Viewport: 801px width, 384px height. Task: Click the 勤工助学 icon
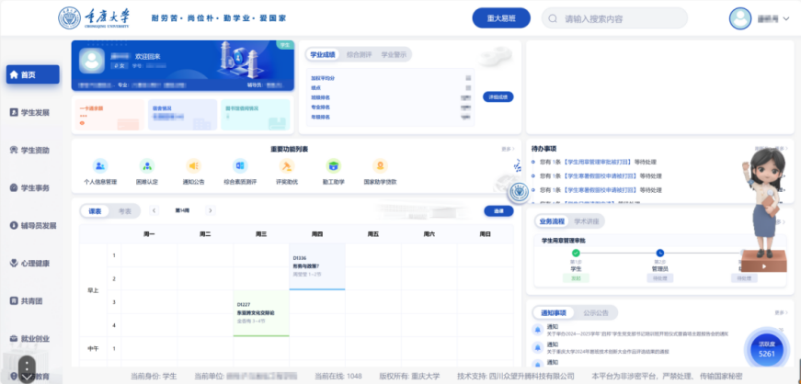[333, 166]
